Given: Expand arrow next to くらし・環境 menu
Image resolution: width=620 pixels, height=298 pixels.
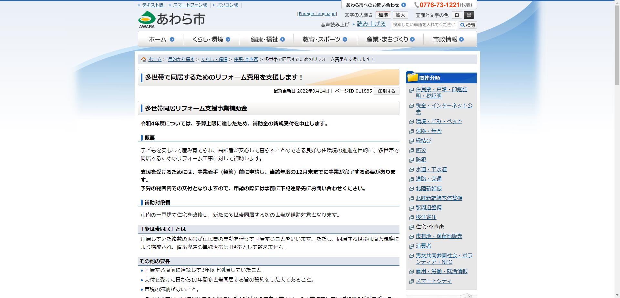Looking at the screenshot, I should [x=228, y=39].
